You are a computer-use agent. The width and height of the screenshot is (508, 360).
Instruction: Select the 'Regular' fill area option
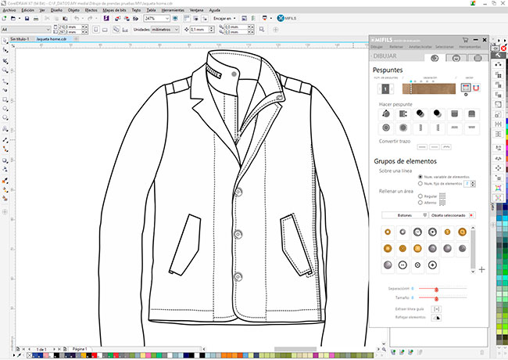tap(420, 196)
